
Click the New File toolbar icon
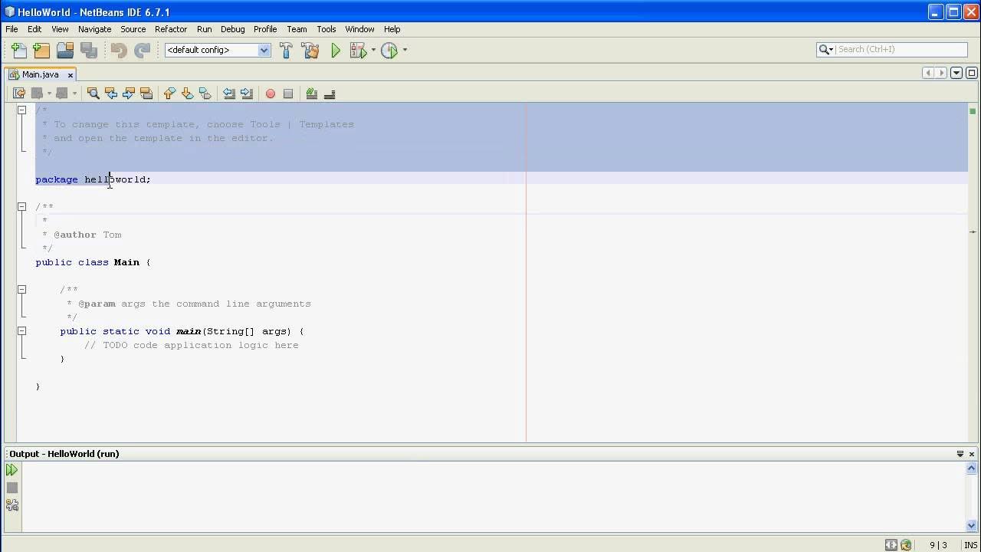pyautogui.click(x=19, y=50)
